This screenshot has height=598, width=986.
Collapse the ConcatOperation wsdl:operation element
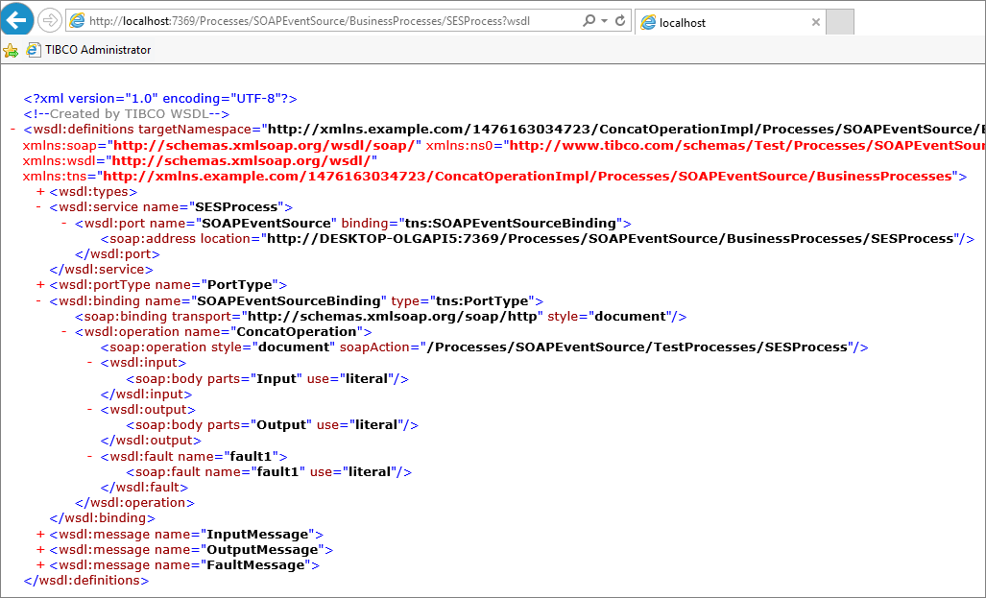pyautogui.click(x=62, y=331)
